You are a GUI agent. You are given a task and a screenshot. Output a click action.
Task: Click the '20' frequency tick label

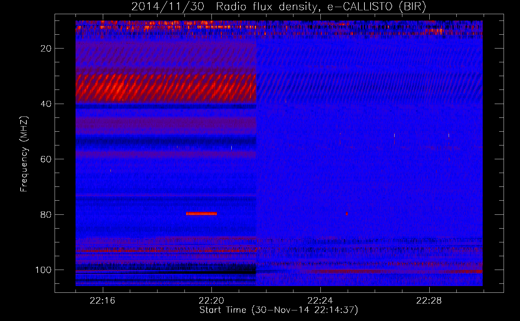[x=46, y=48]
